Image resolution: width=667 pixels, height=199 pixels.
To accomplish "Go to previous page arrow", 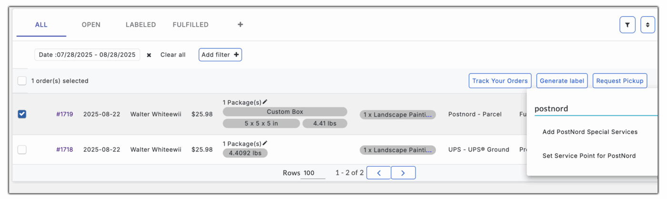I will (x=379, y=173).
